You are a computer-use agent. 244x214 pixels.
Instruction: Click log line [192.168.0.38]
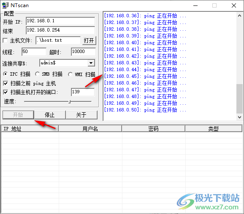tap(145, 29)
